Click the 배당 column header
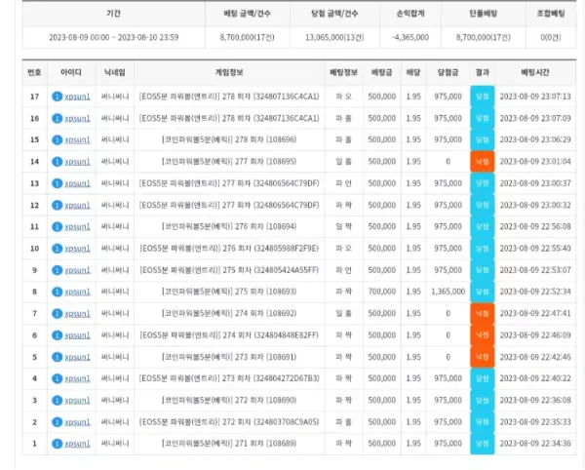Image resolution: width=585 pixels, height=470 pixels. (413, 72)
